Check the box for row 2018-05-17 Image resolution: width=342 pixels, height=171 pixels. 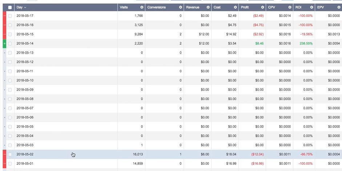10,16
